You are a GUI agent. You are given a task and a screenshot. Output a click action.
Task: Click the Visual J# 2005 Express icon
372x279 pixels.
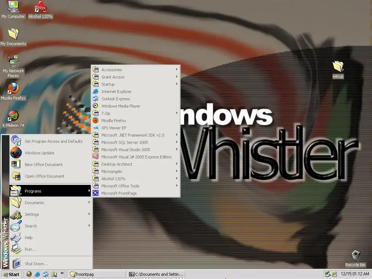pos(96,157)
